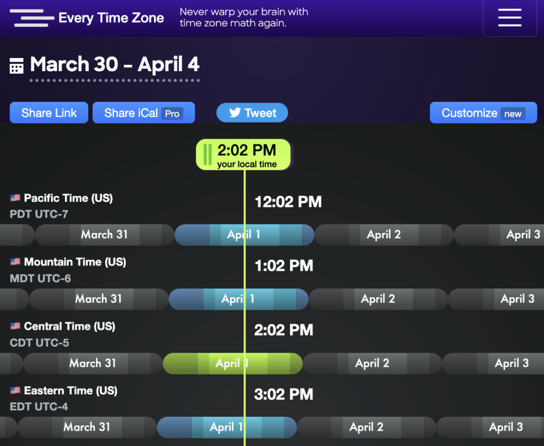Click the Pacific Time (US) zone label
The height and width of the screenshot is (446, 544).
68,198
